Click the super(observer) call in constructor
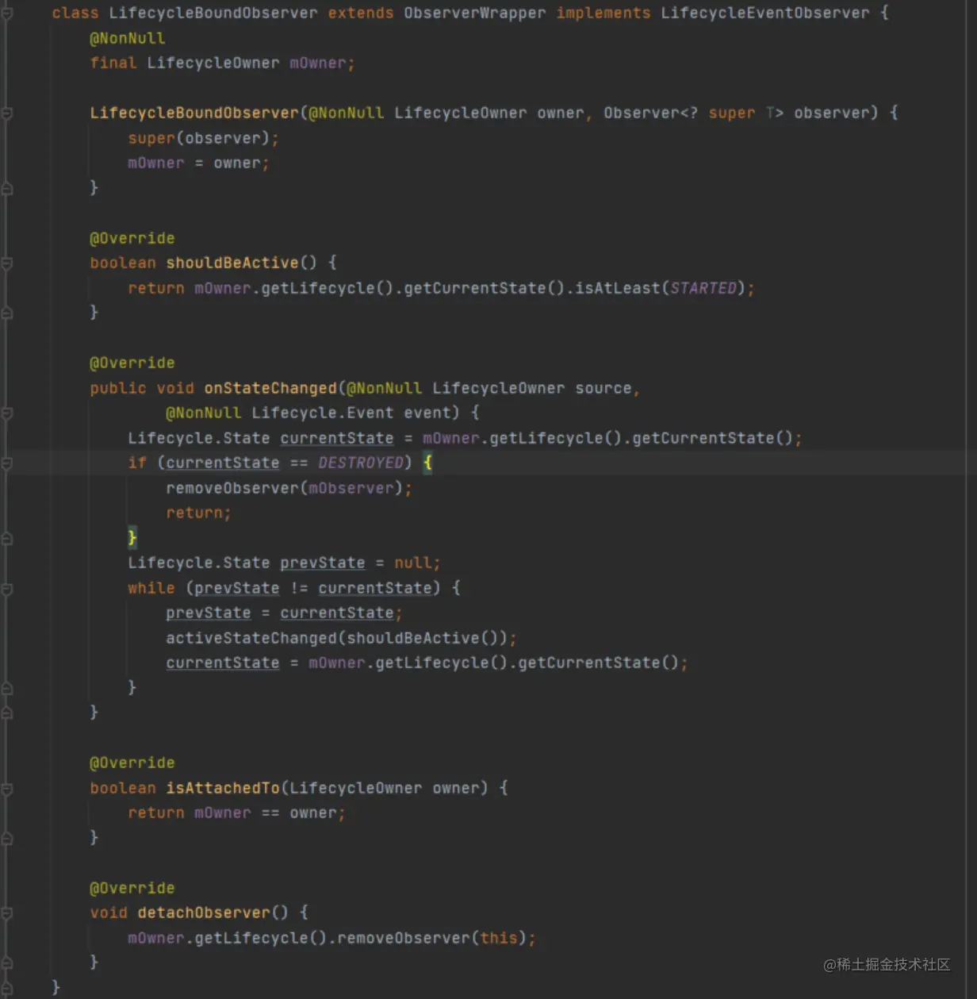977x999 pixels. click(x=203, y=138)
